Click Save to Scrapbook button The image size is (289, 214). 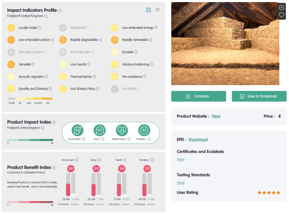pyautogui.click(x=259, y=96)
